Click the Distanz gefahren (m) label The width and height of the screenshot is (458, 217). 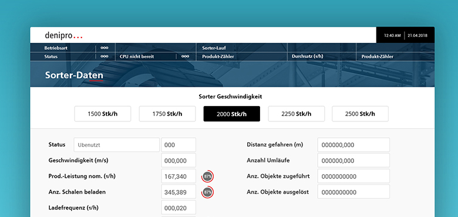(275, 145)
